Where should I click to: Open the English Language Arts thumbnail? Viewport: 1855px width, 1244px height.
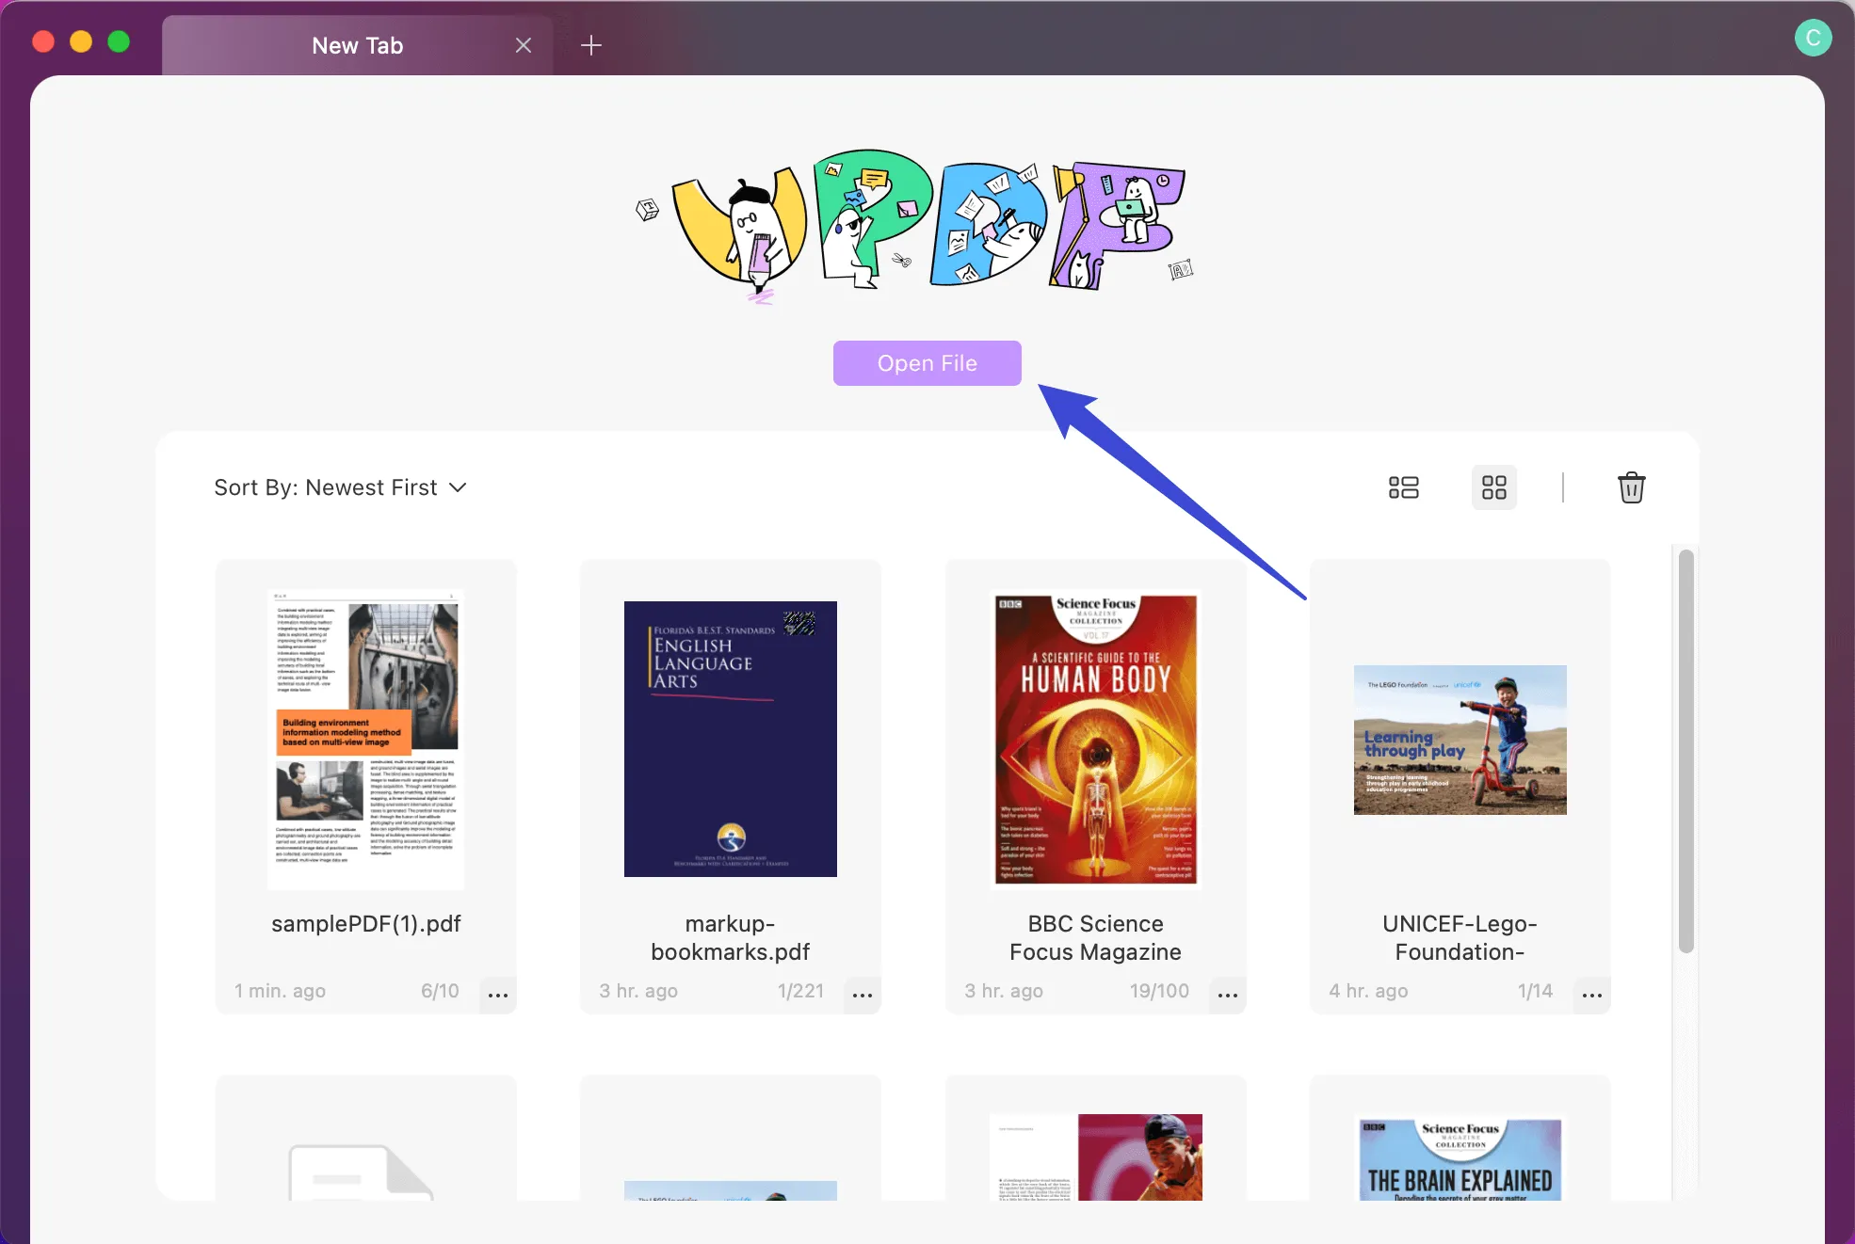(730, 739)
